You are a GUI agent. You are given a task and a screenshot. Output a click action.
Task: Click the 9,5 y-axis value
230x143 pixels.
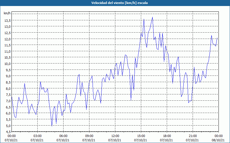[x=8, y=70]
